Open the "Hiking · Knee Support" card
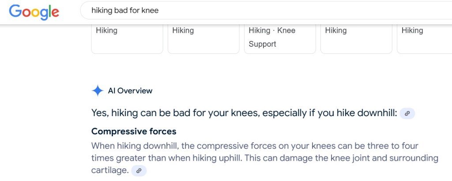Image resolution: width=452 pixels, height=181 pixels. coord(280,38)
